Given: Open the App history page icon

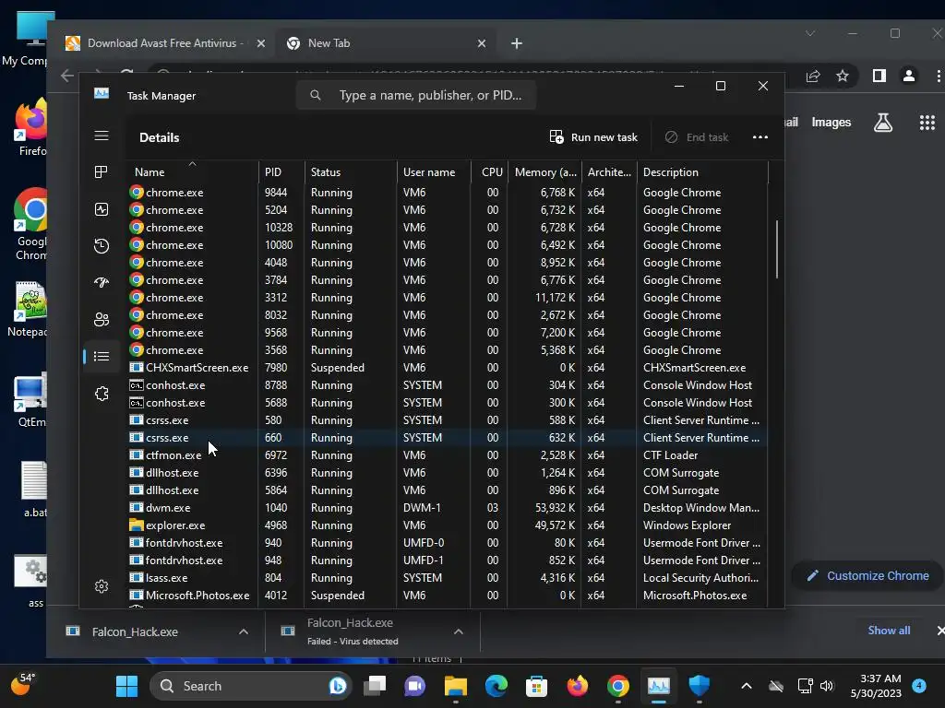Looking at the screenshot, I should [x=102, y=245].
